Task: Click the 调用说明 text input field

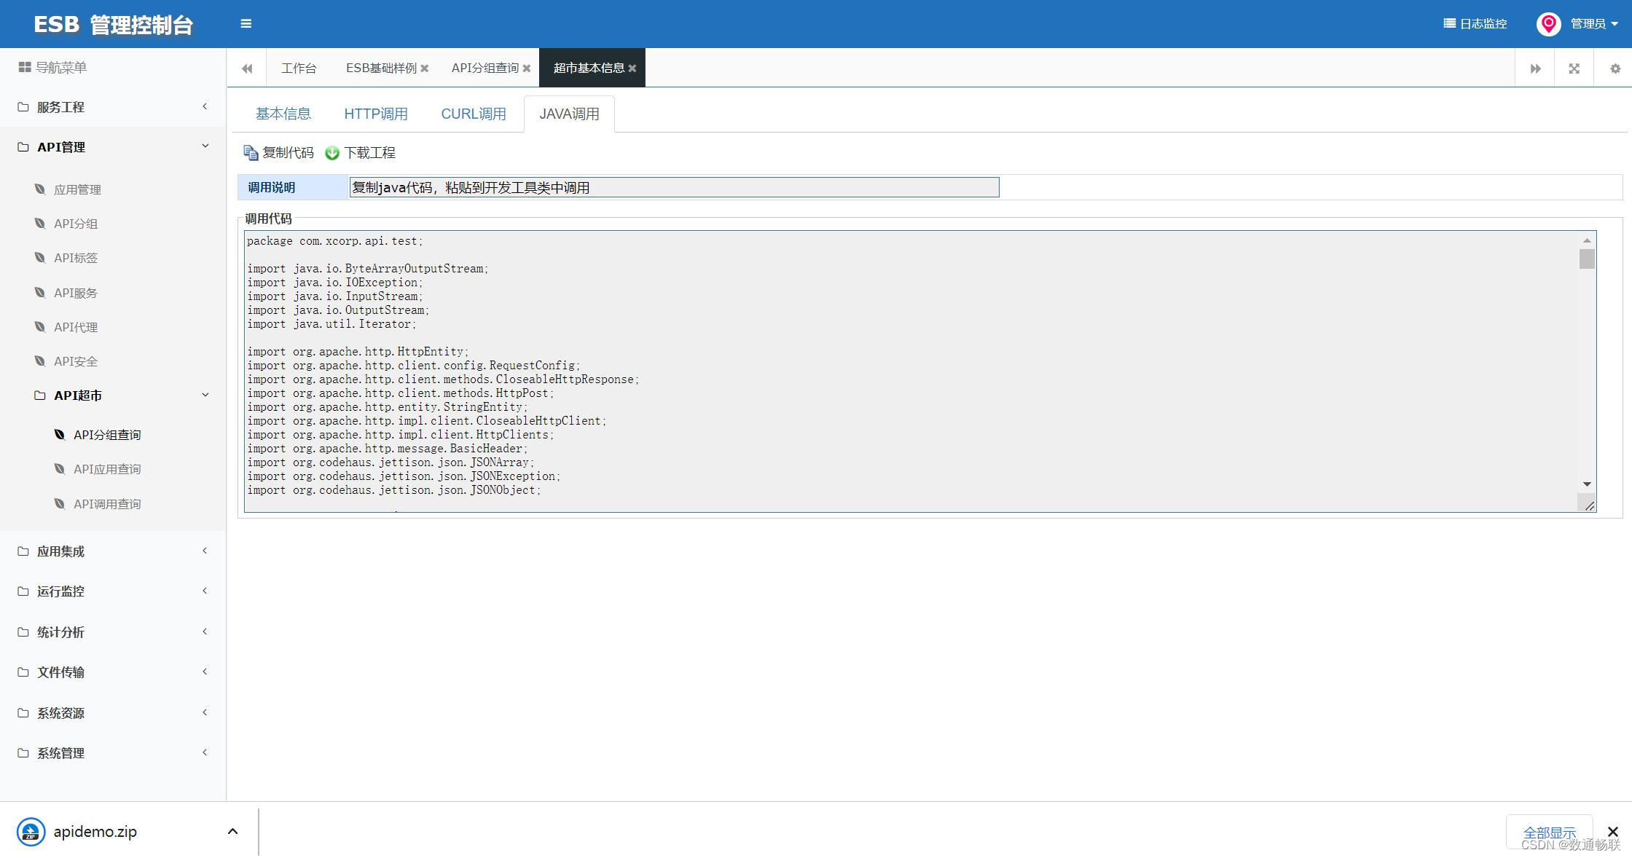Action: point(674,188)
